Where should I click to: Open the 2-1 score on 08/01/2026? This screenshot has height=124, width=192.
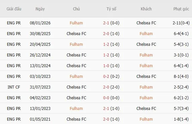[106, 23]
